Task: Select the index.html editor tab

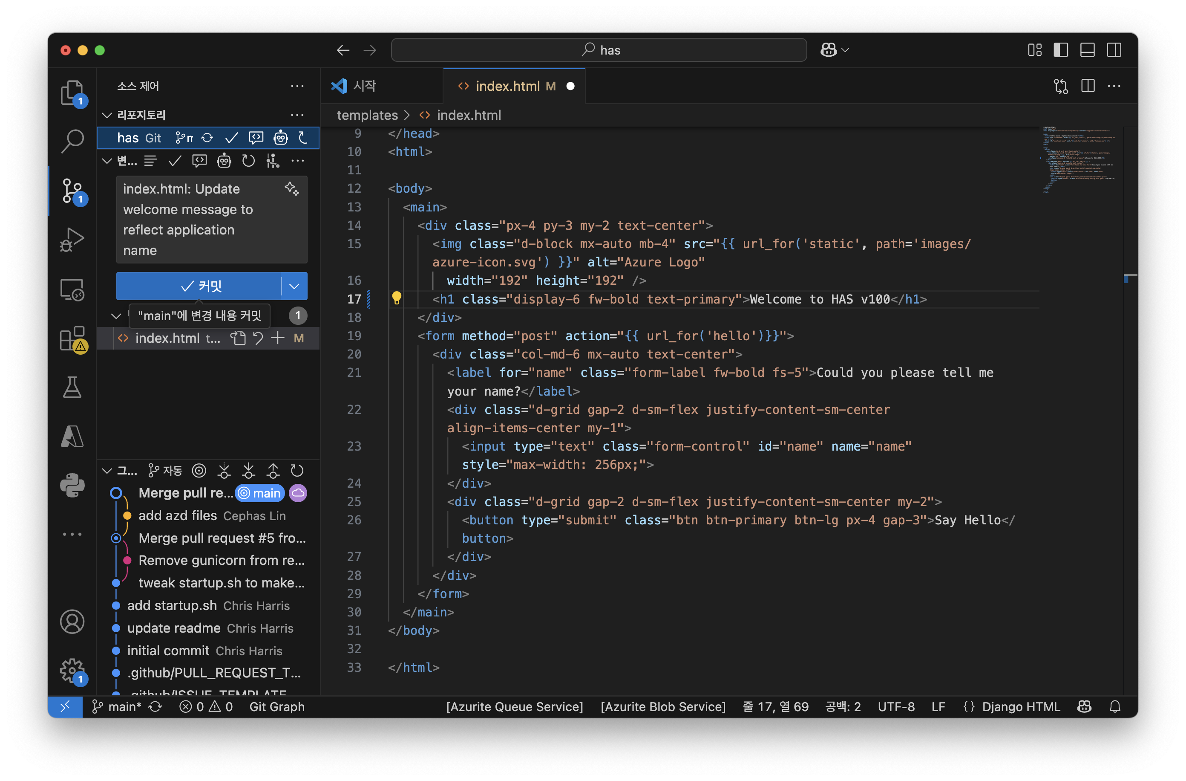Action: (x=507, y=86)
